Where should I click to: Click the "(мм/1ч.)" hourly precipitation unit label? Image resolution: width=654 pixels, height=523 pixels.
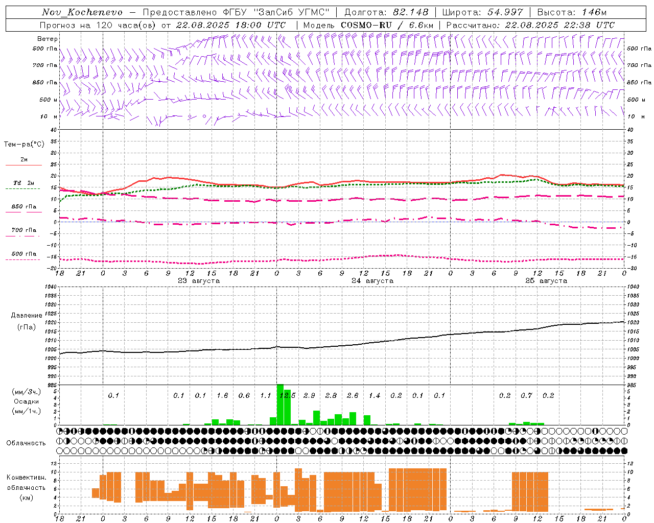pyautogui.click(x=27, y=411)
